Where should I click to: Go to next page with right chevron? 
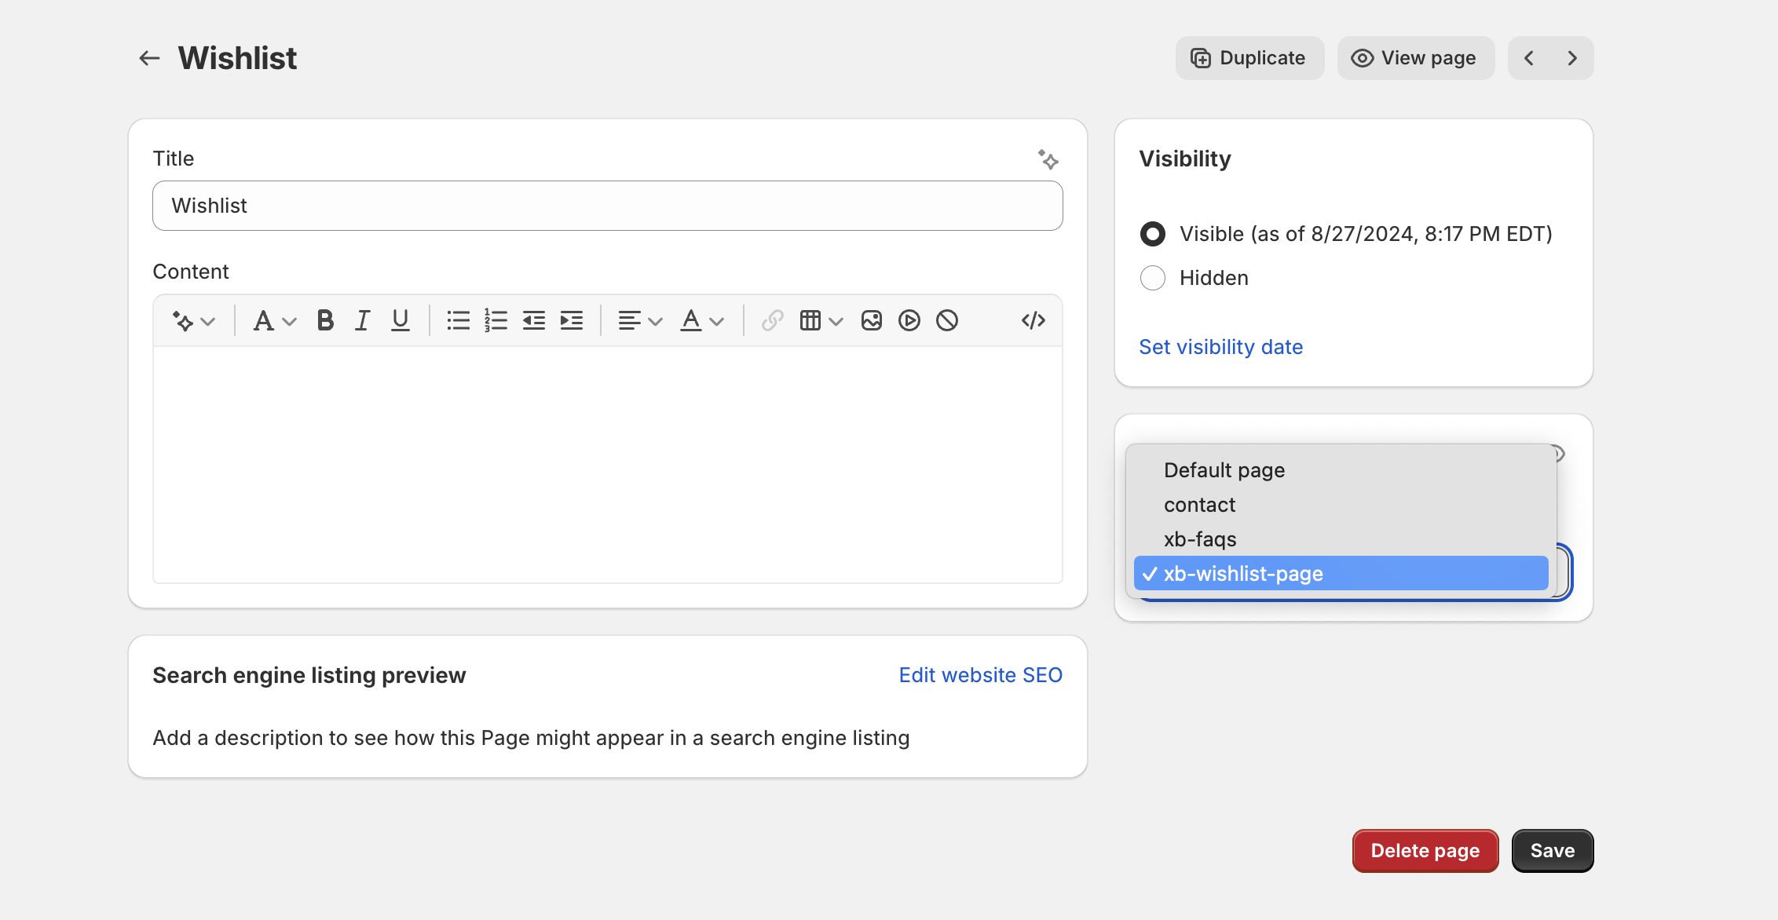(1572, 58)
